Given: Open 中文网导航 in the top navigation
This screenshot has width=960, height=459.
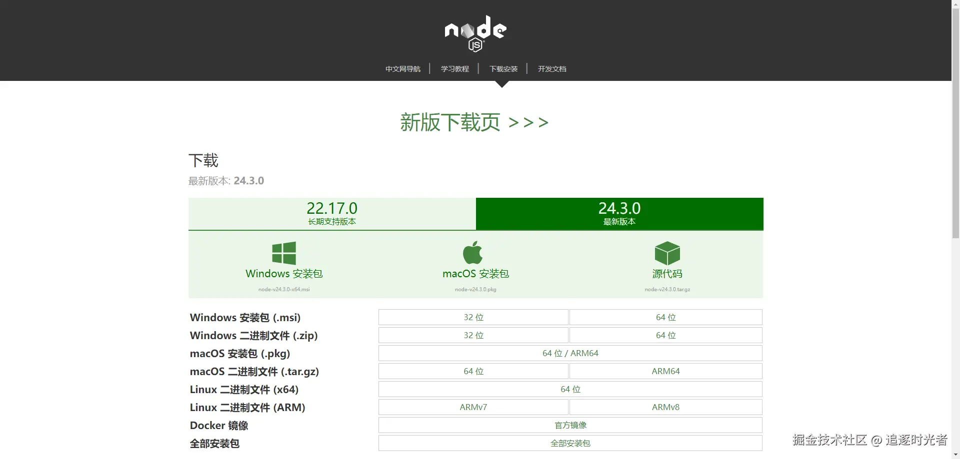Looking at the screenshot, I should (x=403, y=69).
